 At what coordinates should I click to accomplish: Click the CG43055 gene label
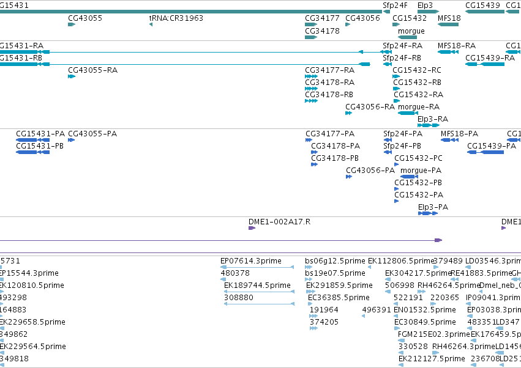[x=85, y=18]
